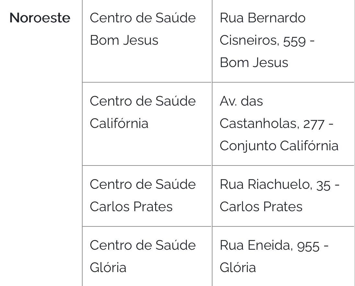Image resolution: width=355 pixels, height=286 pixels.
Task: Select Centro de Saúde Califórnia cell
Action: click(x=147, y=124)
